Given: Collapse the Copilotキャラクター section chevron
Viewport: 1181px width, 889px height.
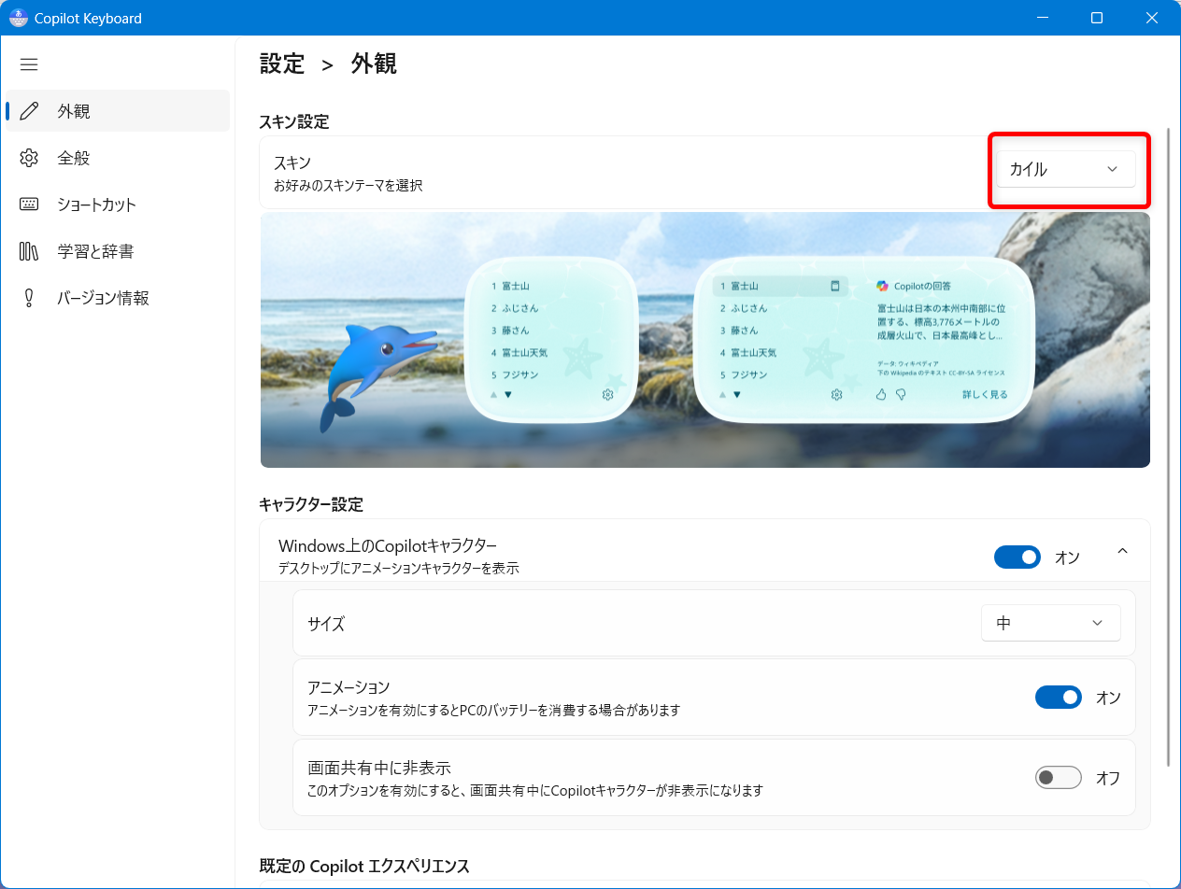Looking at the screenshot, I should point(1123,551).
